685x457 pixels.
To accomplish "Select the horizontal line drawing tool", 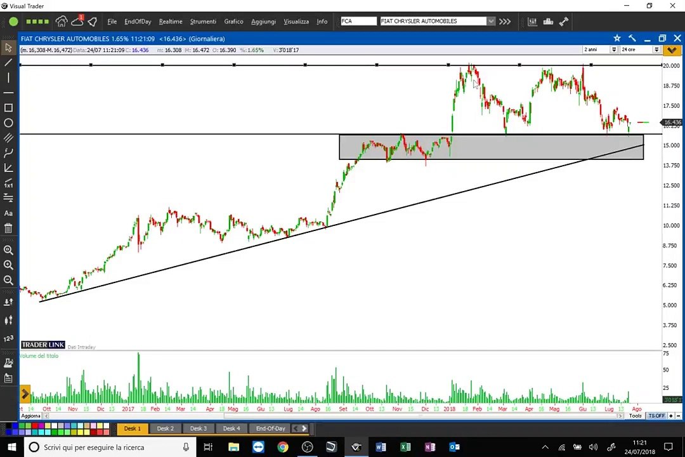I will [8, 93].
